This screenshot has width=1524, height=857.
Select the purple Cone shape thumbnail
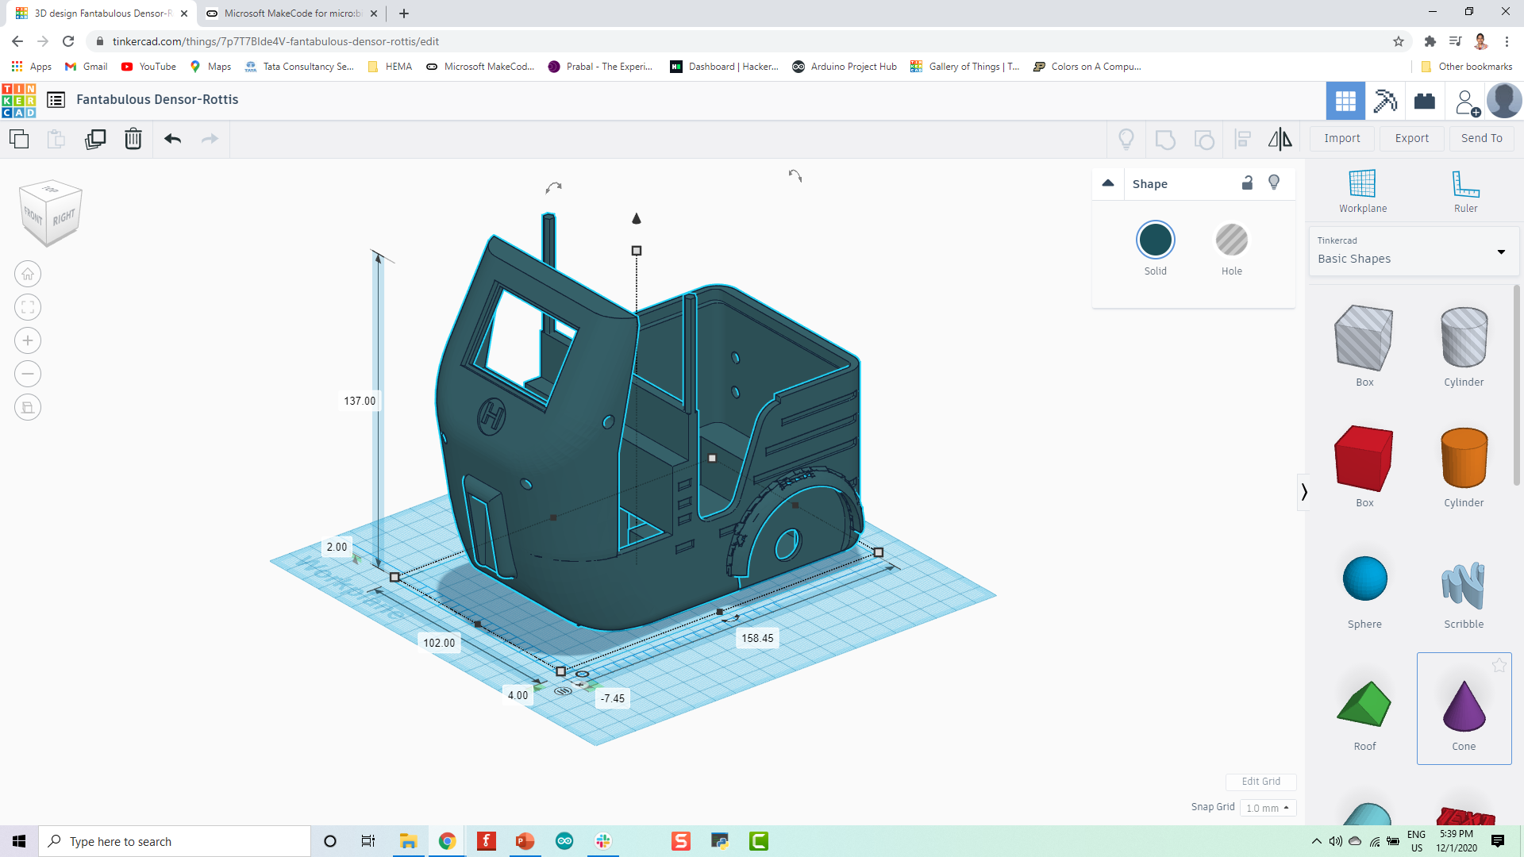click(1464, 708)
